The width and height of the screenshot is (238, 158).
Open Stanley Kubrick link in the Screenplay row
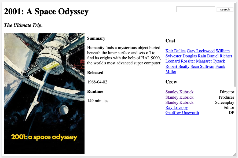180,102
